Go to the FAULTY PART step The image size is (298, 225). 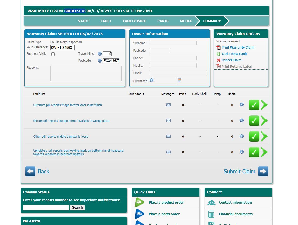(x=134, y=21)
